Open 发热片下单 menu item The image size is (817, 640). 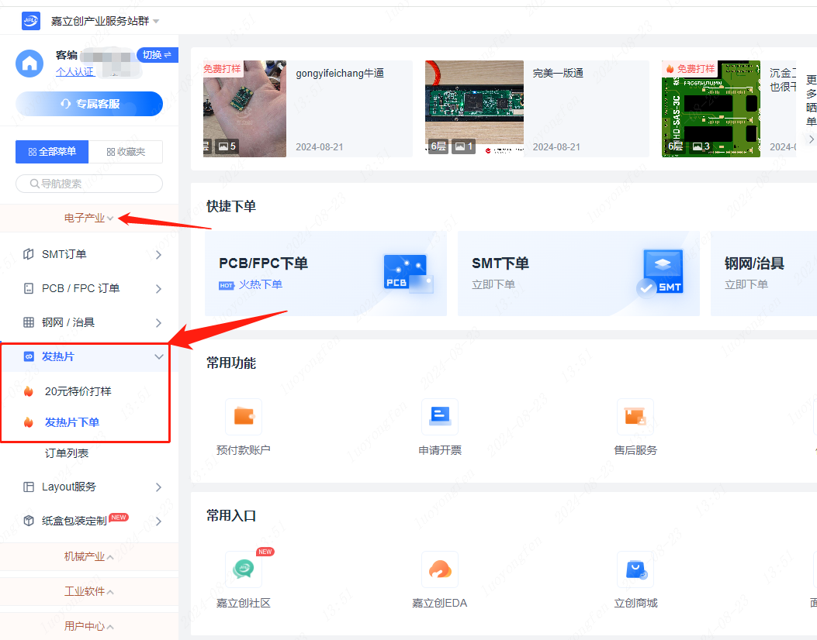tap(72, 422)
